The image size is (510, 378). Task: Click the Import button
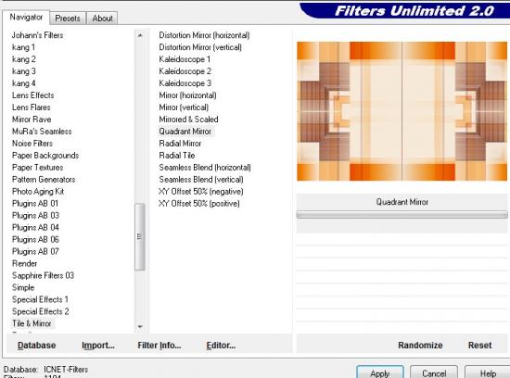(x=98, y=346)
